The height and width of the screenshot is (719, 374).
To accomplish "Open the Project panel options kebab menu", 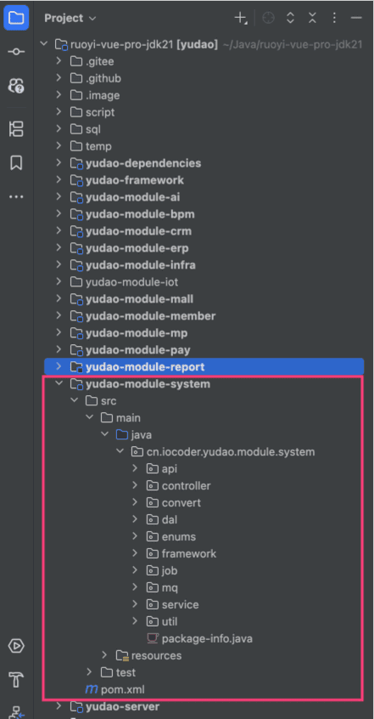I will [x=334, y=18].
